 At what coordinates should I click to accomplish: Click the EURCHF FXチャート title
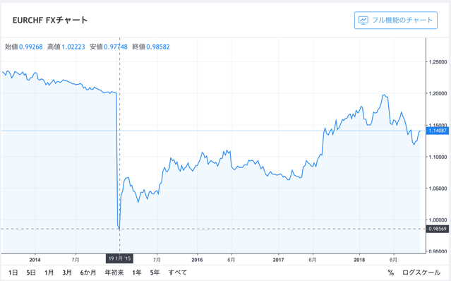50,20
